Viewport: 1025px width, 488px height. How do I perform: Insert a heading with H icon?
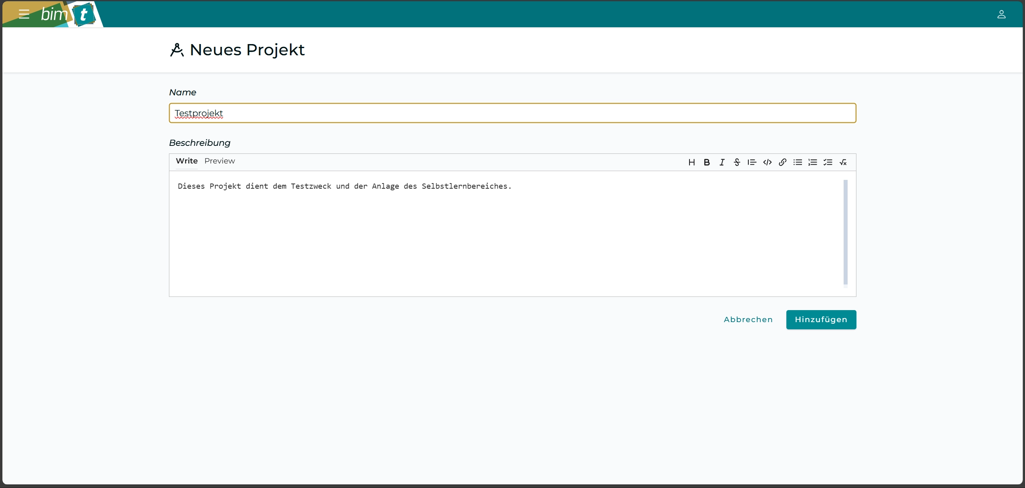click(x=691, y=162)
